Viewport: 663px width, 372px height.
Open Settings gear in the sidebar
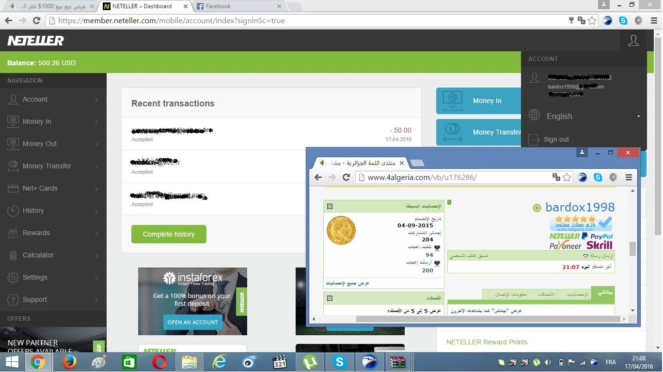(13, 278)
